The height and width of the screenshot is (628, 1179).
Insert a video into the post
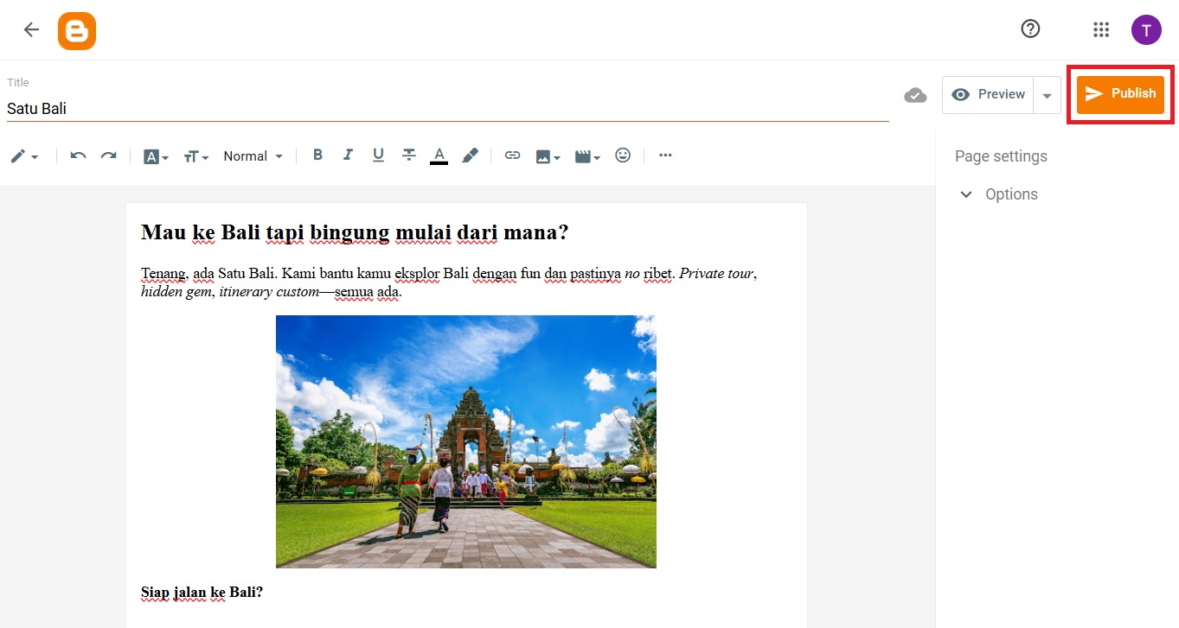point(585,155)
